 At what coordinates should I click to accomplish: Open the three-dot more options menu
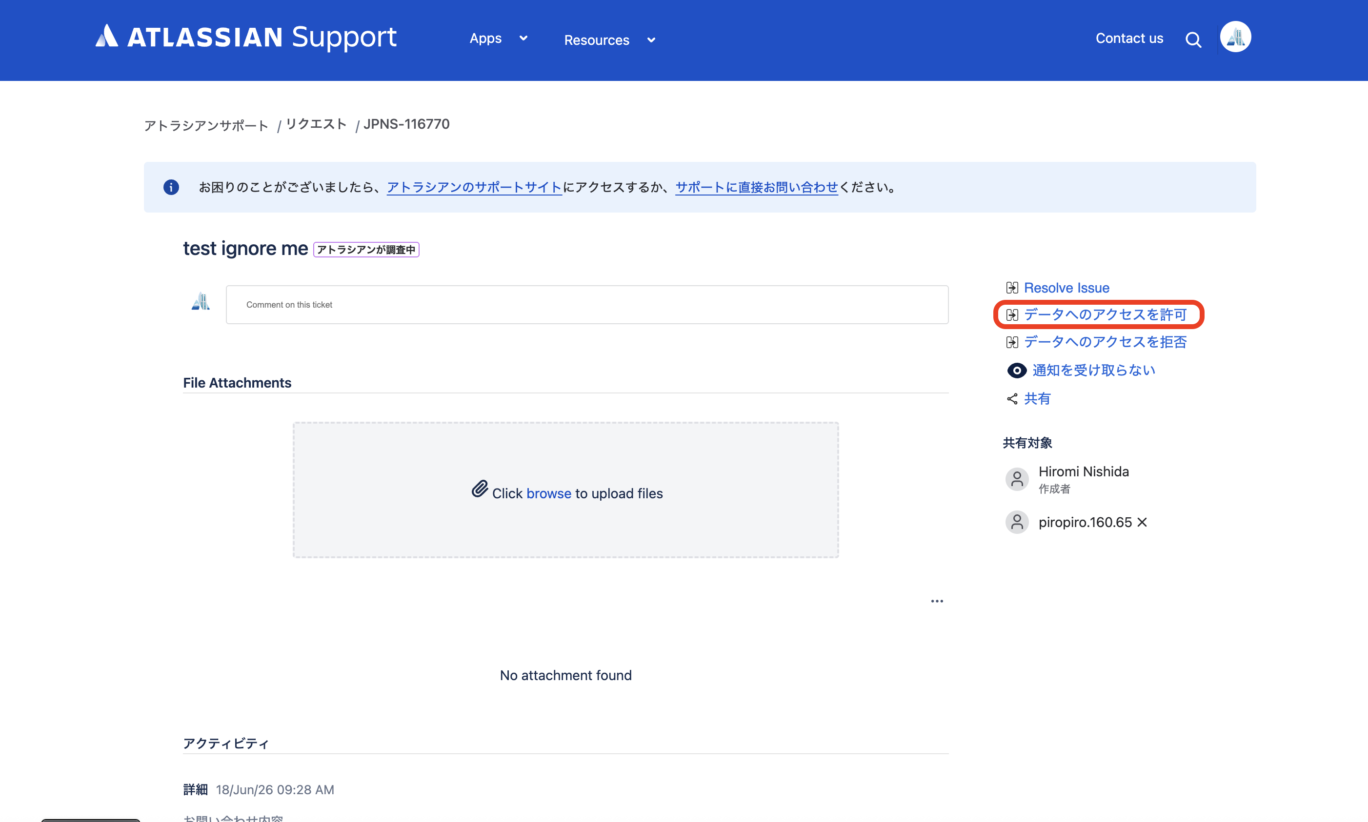[937, 601]
